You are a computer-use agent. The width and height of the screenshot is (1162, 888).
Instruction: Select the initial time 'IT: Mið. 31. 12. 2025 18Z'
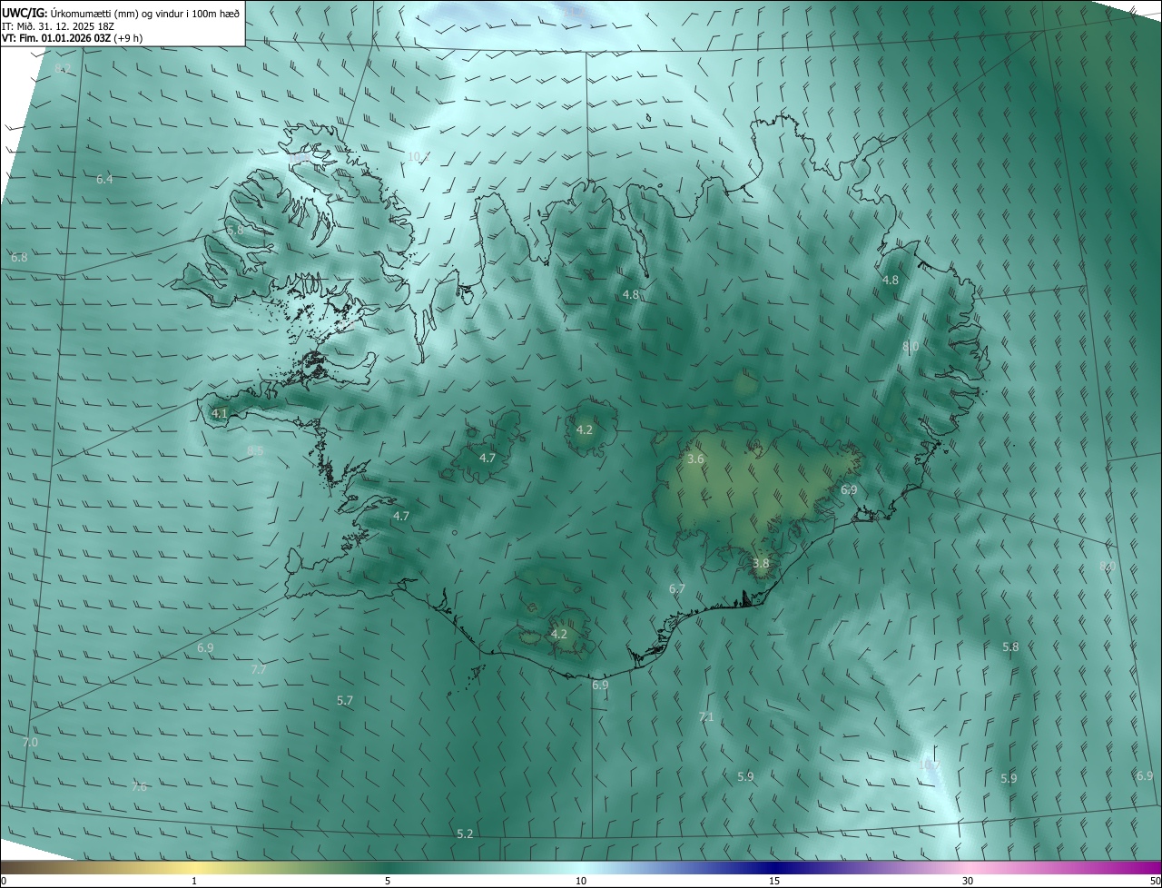click(x=60, y=25)
